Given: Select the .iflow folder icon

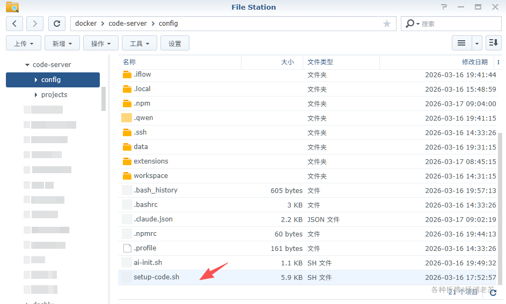Looking at the screenshot, I should coord(127,75).
